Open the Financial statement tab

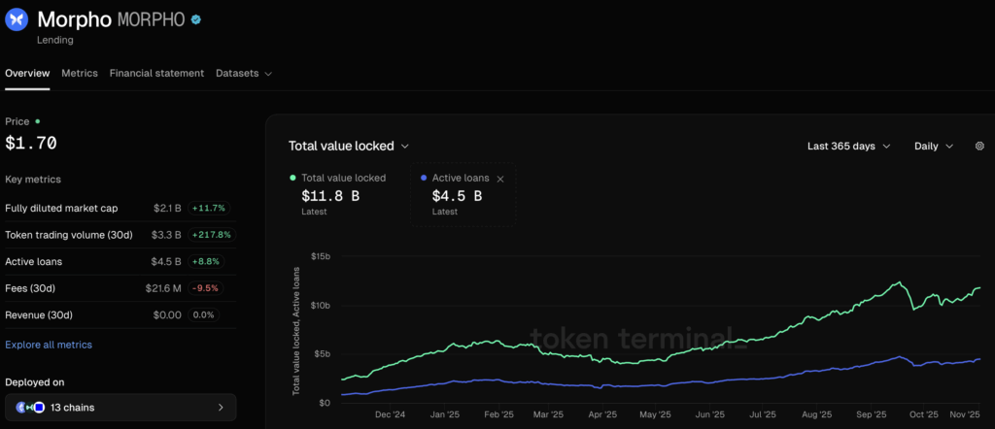click(x=156, y=73)
